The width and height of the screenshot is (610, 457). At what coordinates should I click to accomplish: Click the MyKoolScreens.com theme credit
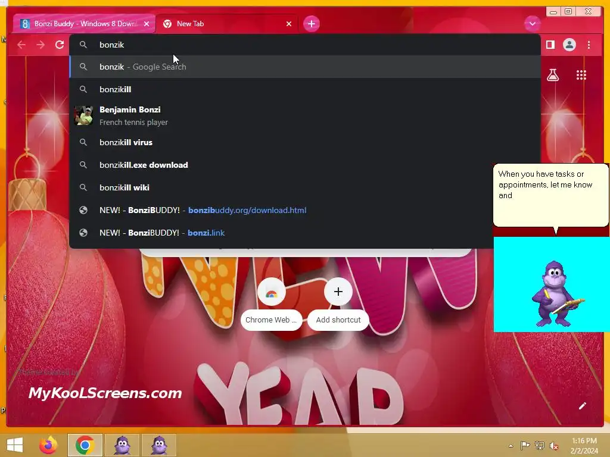tap(105, 393)
